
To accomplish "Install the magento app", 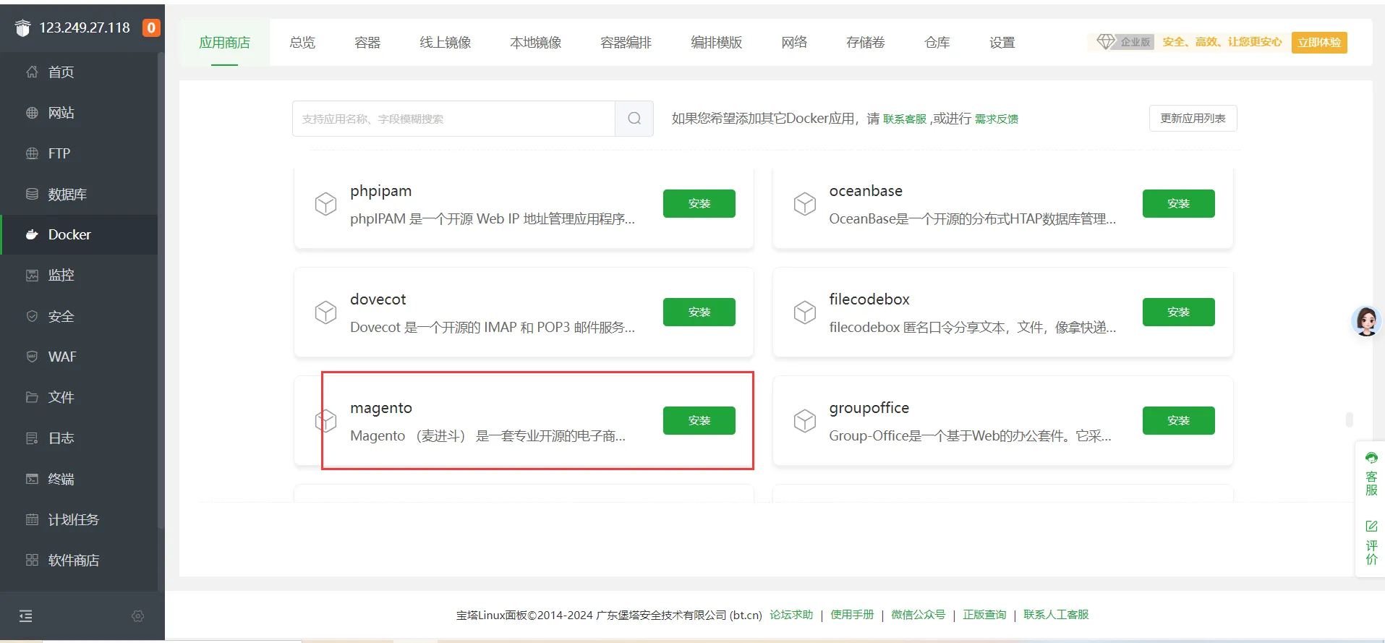I will (699, 421).
